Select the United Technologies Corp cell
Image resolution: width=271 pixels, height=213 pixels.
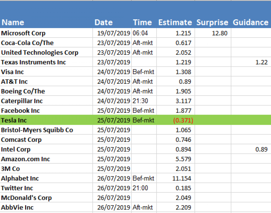click(46, 52)
